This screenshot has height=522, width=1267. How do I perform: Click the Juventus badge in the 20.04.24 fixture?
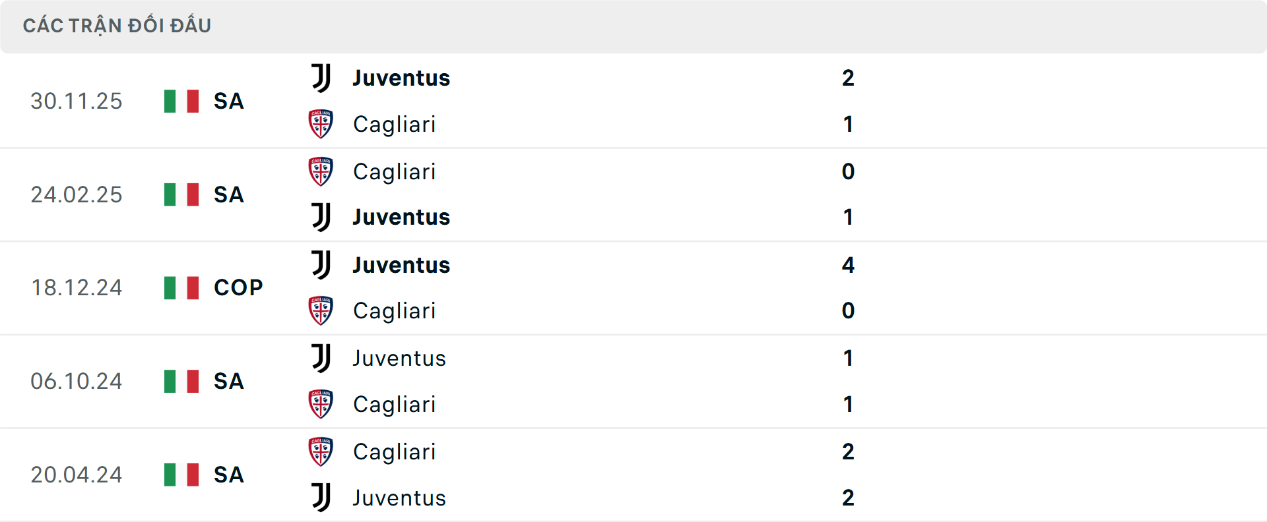coord(321,498)
